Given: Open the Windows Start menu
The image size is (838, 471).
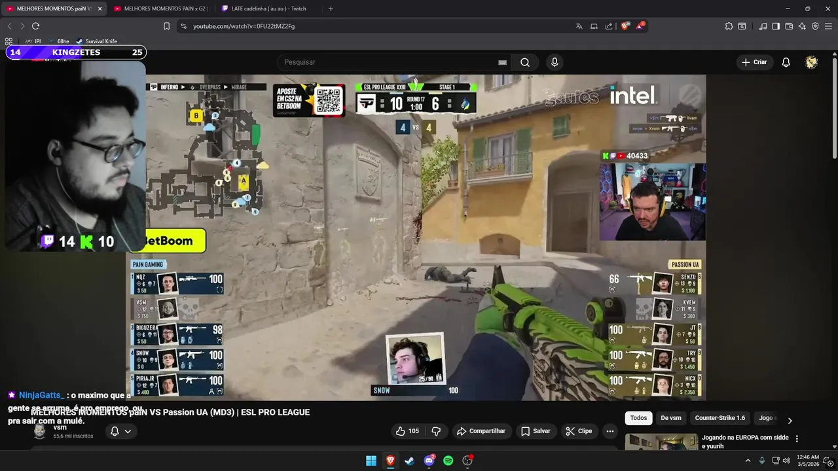Looking at the screenshot, I should pos(371,461).
